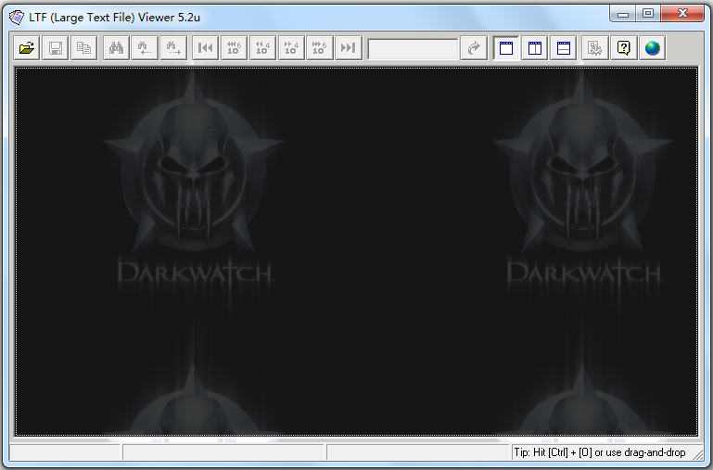Close the LTF Viewer window
Image resolution: width=713 pixels, height=470 pixels.
[682, 14]
